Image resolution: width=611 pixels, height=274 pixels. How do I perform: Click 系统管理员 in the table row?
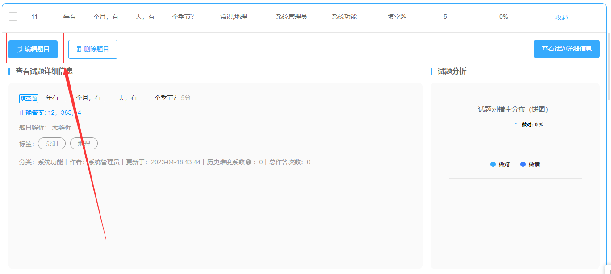pos(291,17)
